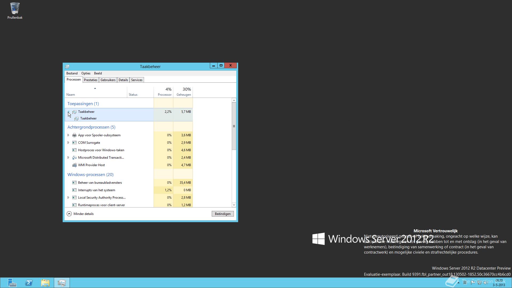Click the Hostproces voor Windows-taken icon
This screenshot has width=512, height=288.
point(74,150)
